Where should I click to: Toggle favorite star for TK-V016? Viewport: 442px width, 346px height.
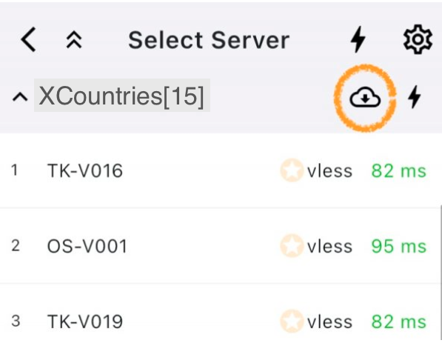(292, 170)
